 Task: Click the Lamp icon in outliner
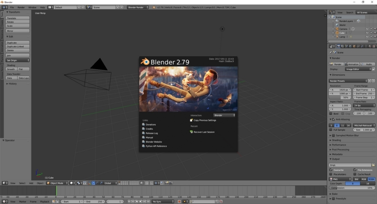click(337, 37)
